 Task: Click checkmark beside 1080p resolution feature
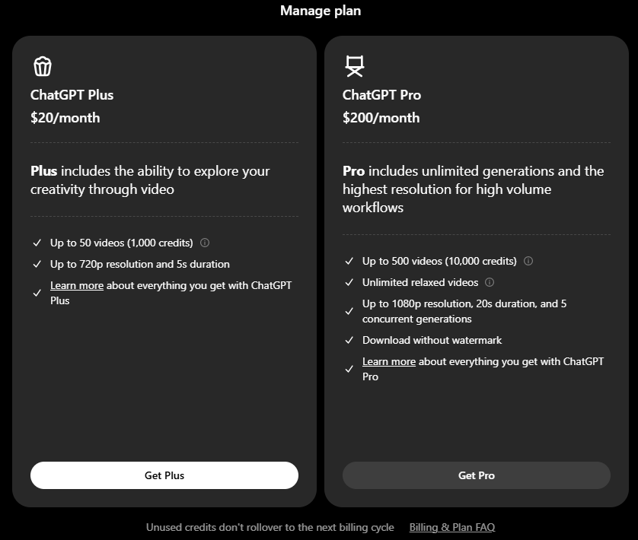pos(349,311)
